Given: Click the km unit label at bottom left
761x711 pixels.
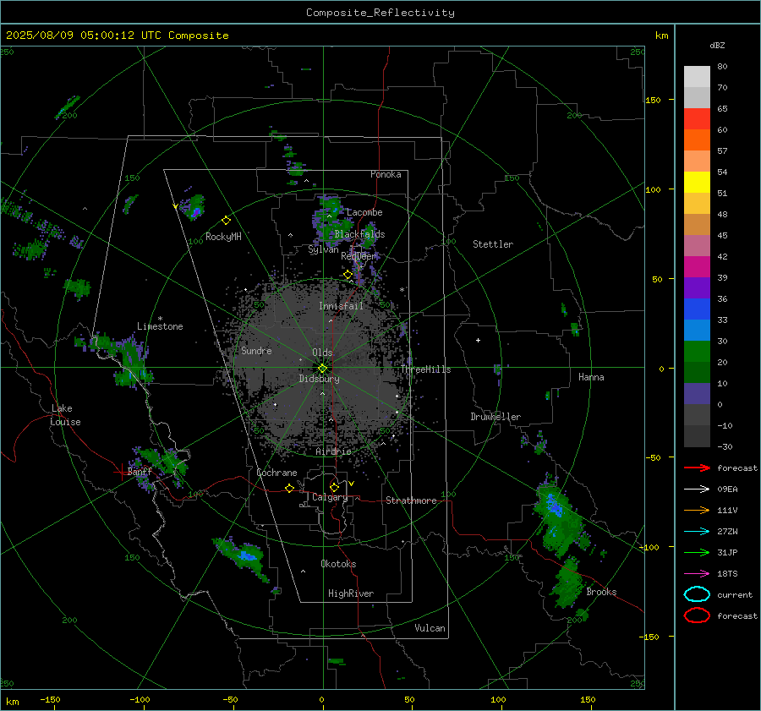Looking at the screenshot, I should tap(13, 702).
